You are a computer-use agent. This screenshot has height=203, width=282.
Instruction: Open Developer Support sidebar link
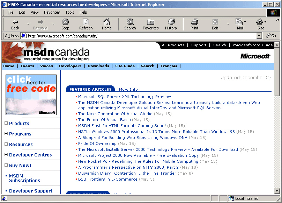pyautogui.click(x=31, y=191)
